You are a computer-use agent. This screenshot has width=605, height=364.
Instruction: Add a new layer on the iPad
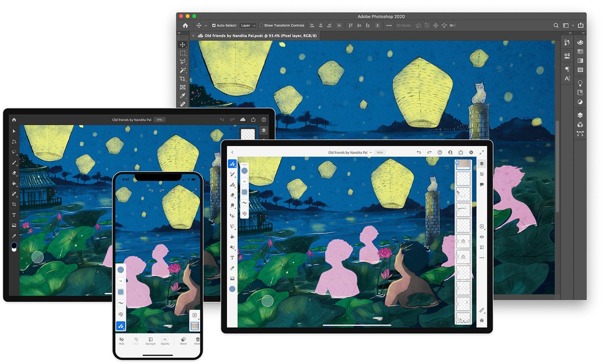pos(482,226)
